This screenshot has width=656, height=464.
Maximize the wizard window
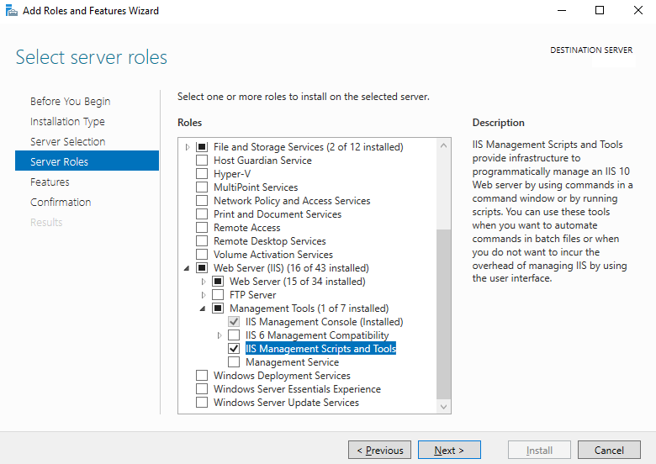(x=600, y=10)
